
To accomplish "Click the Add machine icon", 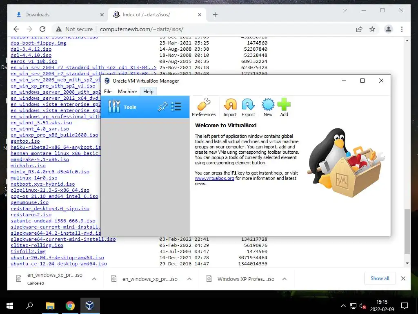I will 284,107.
